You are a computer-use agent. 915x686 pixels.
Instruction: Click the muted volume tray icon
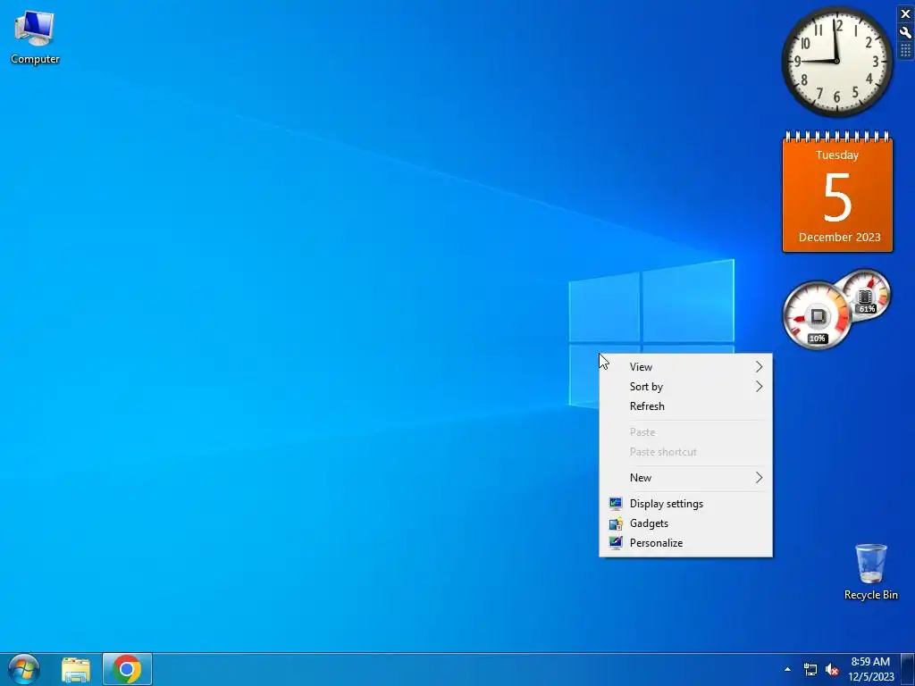(832, 670)
